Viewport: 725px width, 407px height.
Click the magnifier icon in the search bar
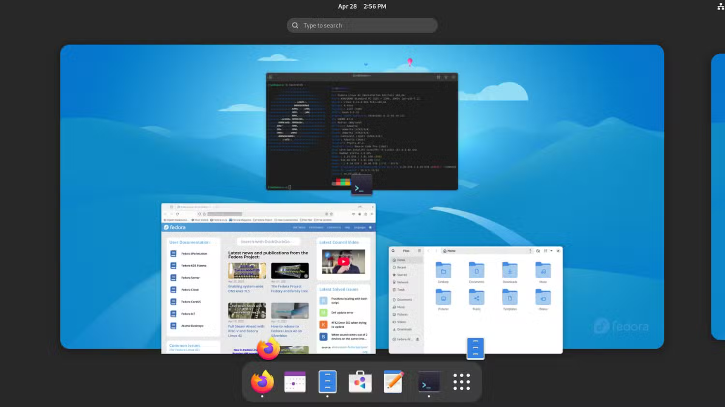pos(295,25)
